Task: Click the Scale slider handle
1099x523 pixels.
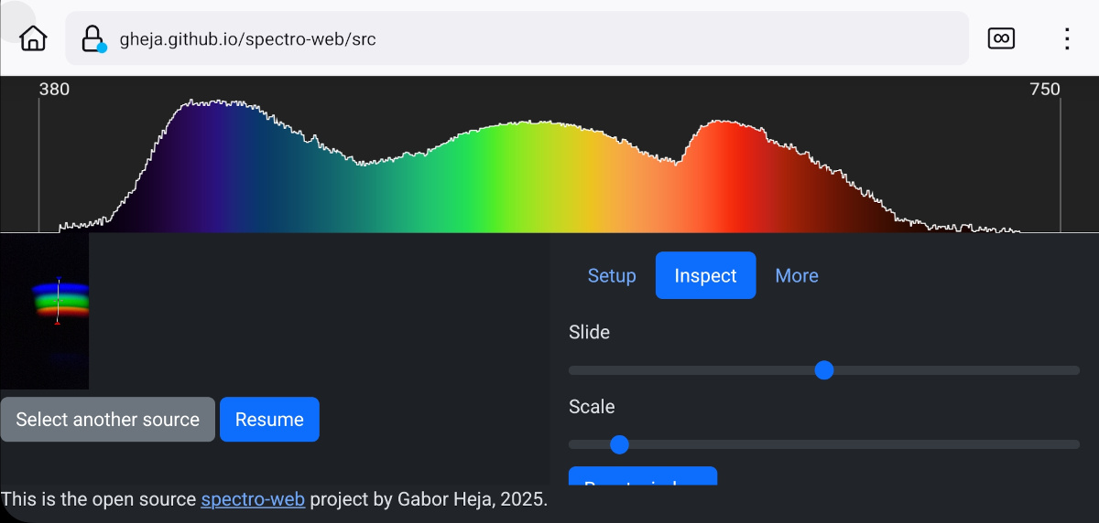Action: [619, 444]
